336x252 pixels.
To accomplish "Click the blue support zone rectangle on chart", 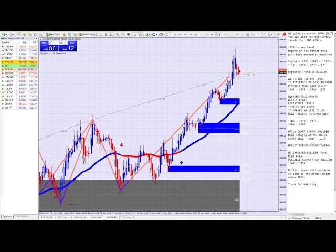I will coord(204,169).
